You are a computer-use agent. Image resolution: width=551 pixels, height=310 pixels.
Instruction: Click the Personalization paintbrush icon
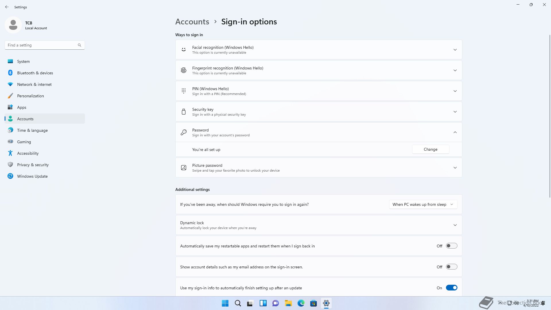10,96
